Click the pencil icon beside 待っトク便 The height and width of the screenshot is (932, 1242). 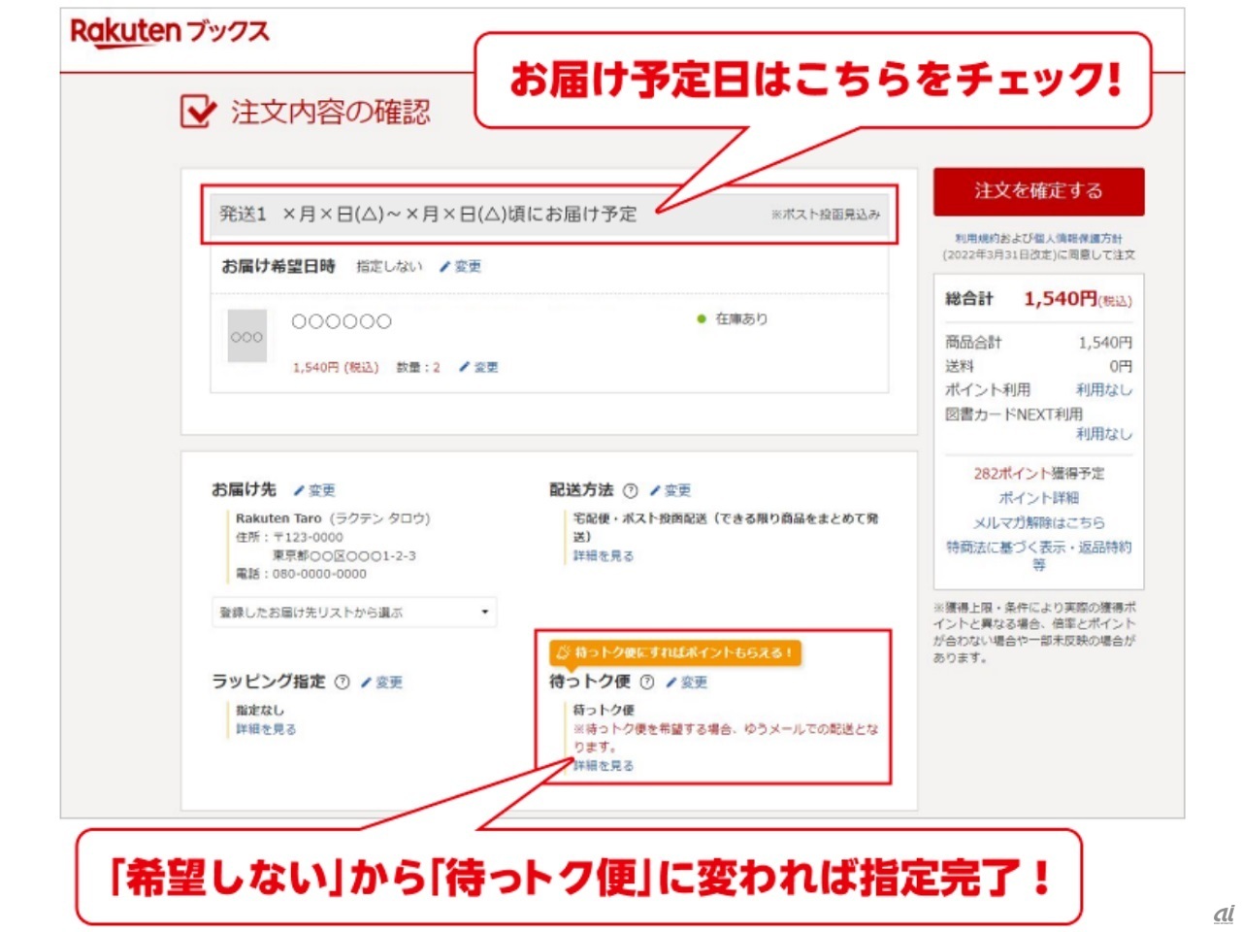pos(671,682)
